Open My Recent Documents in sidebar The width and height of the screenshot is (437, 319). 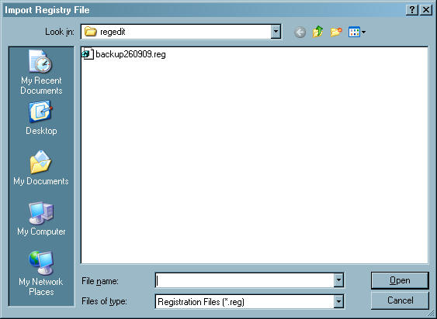click(x=41, y=72)
